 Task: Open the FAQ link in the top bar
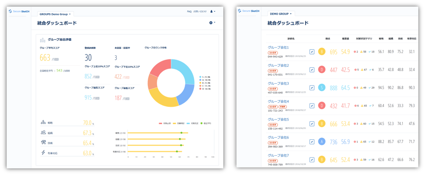point(189,12)
